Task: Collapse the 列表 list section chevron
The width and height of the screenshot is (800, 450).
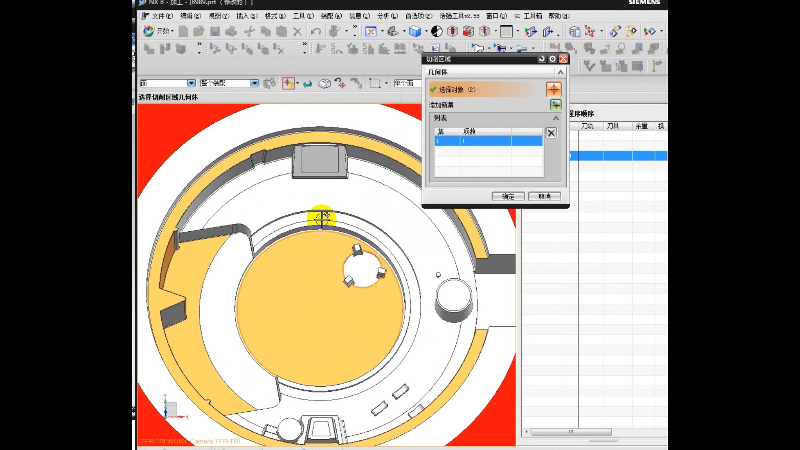Action: 556,118
